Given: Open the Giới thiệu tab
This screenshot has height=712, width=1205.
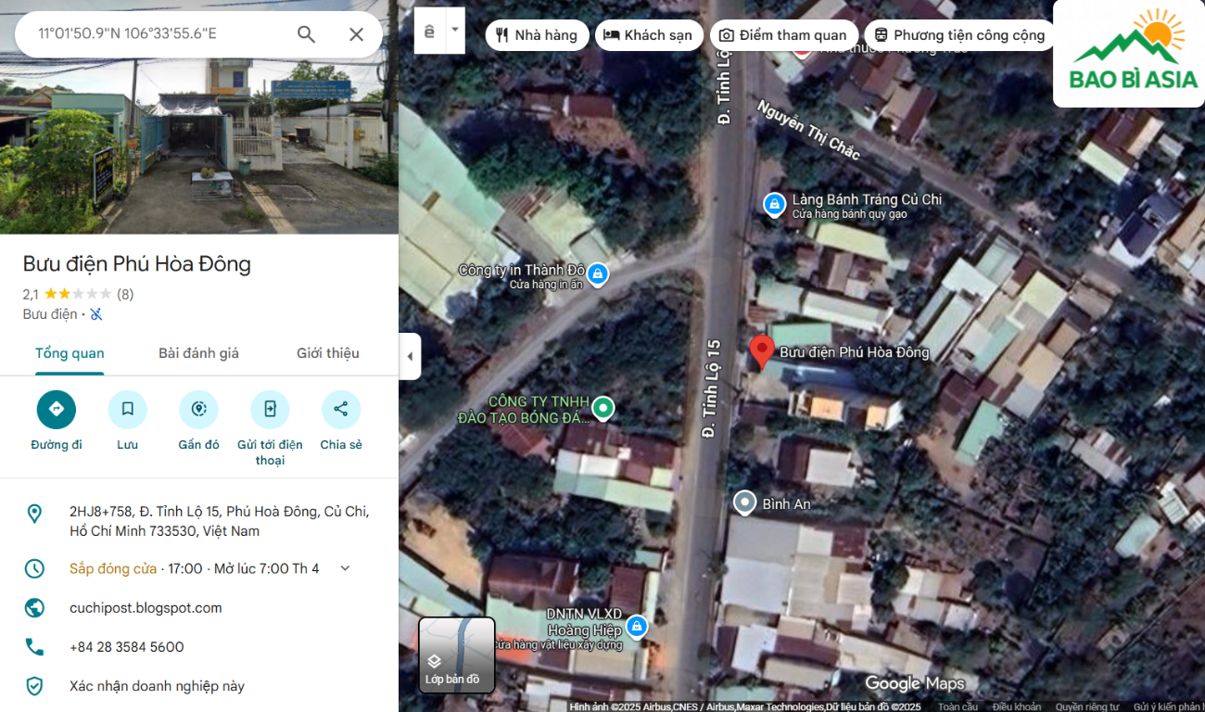Looking at the screenshot, I should 327,353.
